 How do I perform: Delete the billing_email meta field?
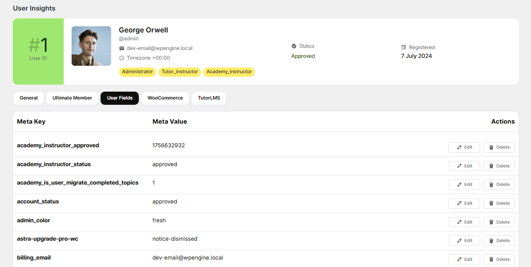point(498,260)
